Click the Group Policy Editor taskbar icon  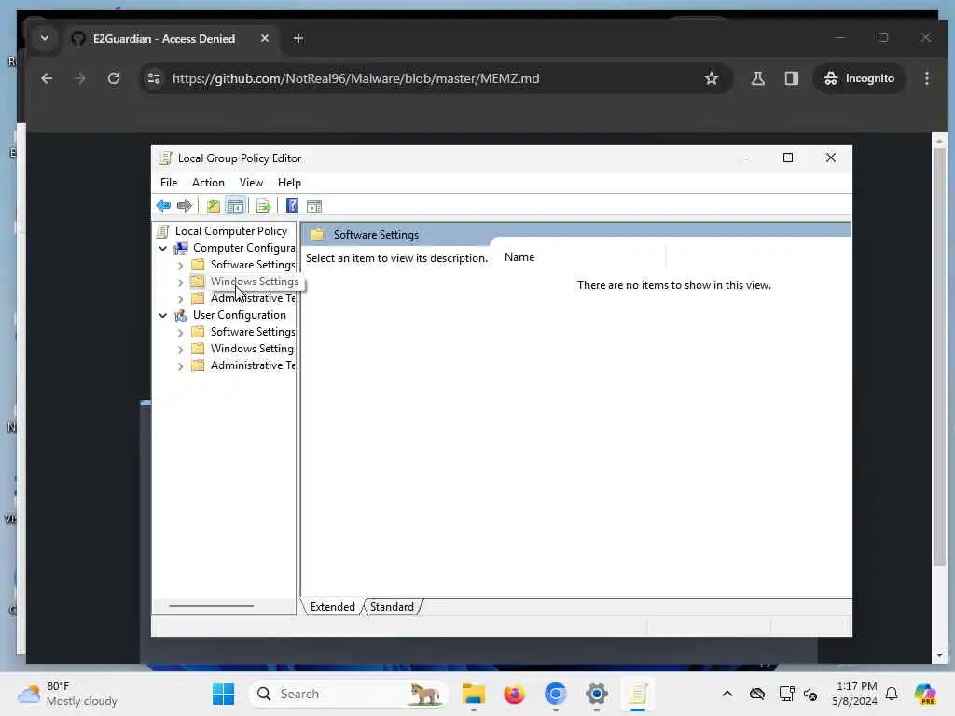tap(638, 694)
